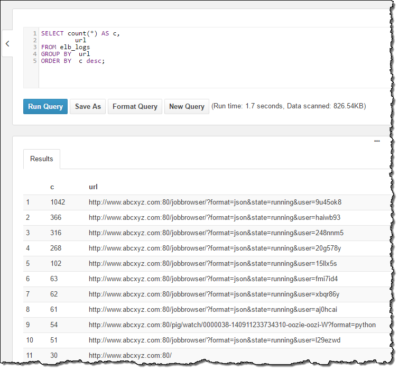Image resolution: width=399 pixels, height=370 pixels.
Task: Select the URL ending in user=haiwb93
Action: [214, 217]
